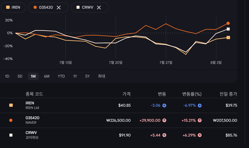Click the IREN chip at top
The height and width of the screenshot is (148, 249).
13,7
